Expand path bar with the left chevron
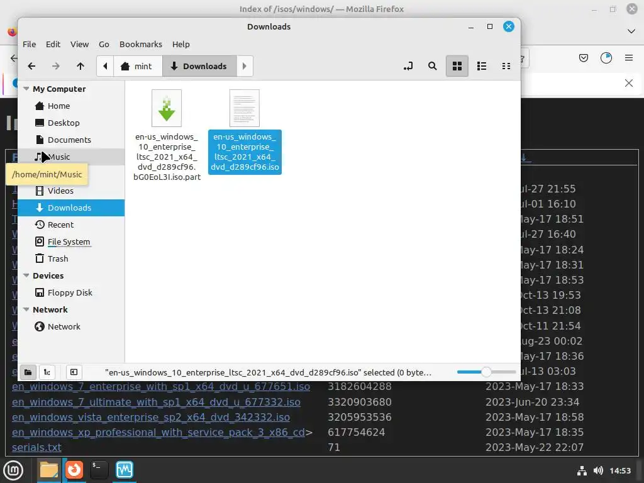Viewport: 644px width, 483px height. 105,66
